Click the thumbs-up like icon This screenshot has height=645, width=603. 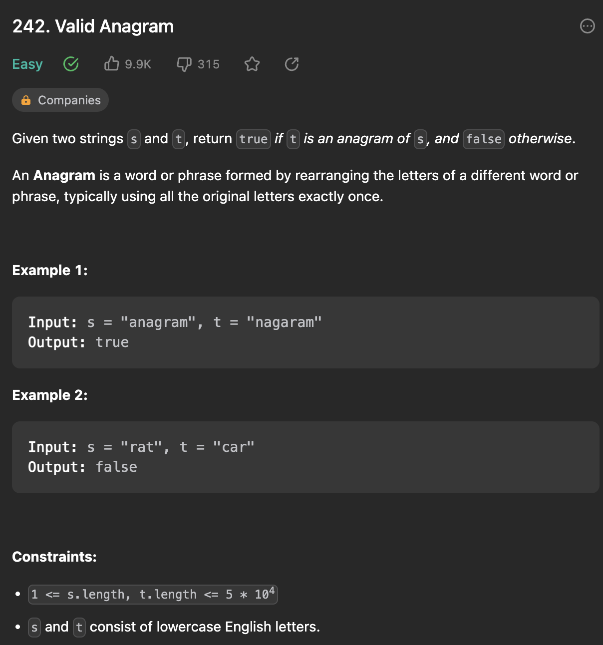point(112,64)
